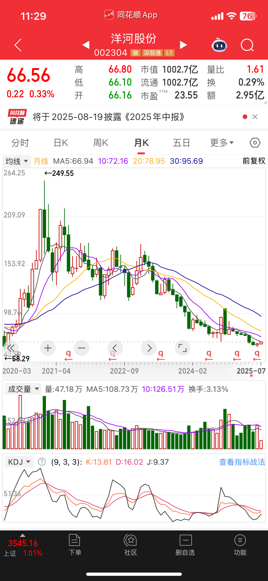Tap the KDJ help question mark icon
Viewport: 268px width, 581px height.
[42, 462]
